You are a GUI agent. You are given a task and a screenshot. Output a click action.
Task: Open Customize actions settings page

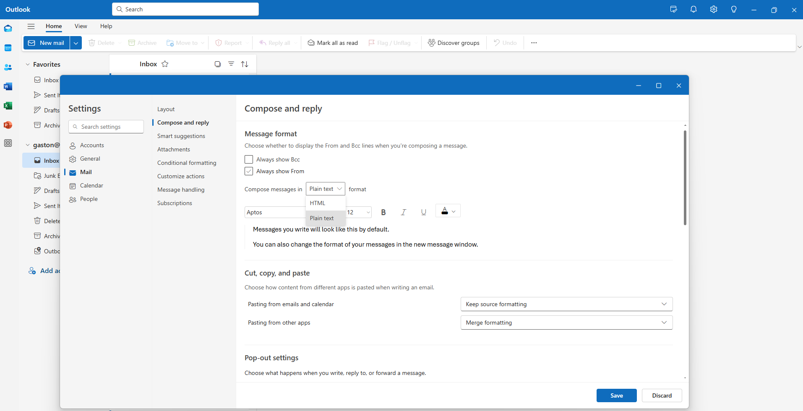click(x=181, y=176)
